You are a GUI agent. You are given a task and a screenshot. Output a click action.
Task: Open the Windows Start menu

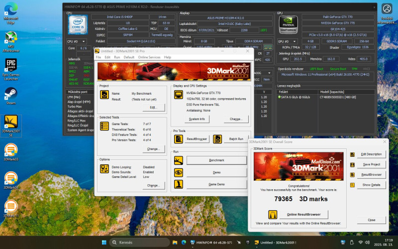pyautogui.click(x=104, y=243)
